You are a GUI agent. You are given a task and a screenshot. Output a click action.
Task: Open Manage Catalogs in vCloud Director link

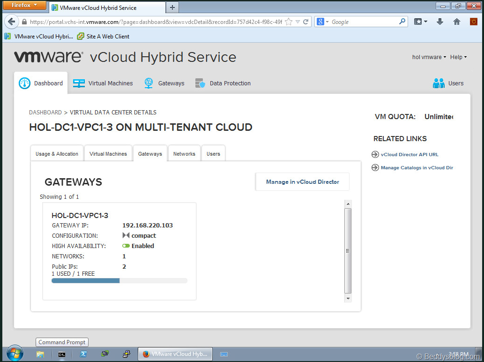[417, 168]
